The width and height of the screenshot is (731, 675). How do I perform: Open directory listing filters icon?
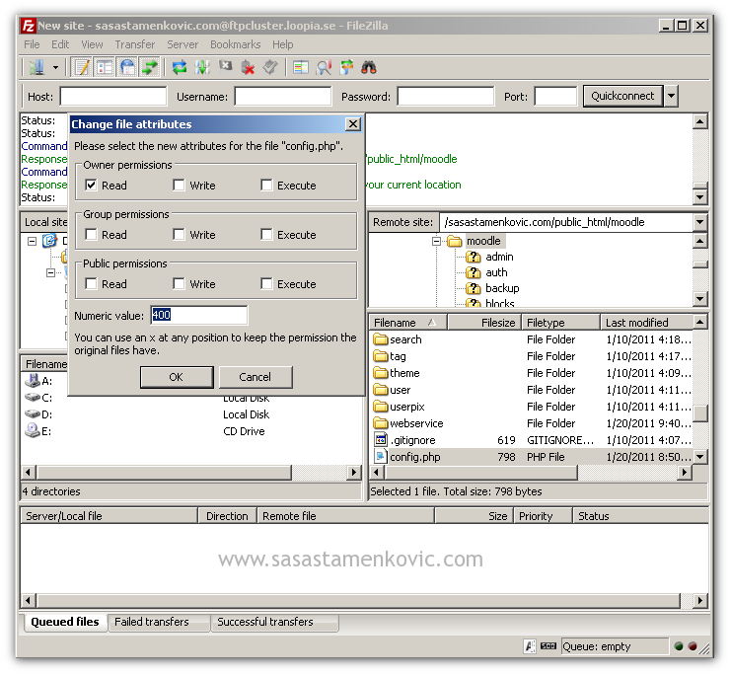300,68
